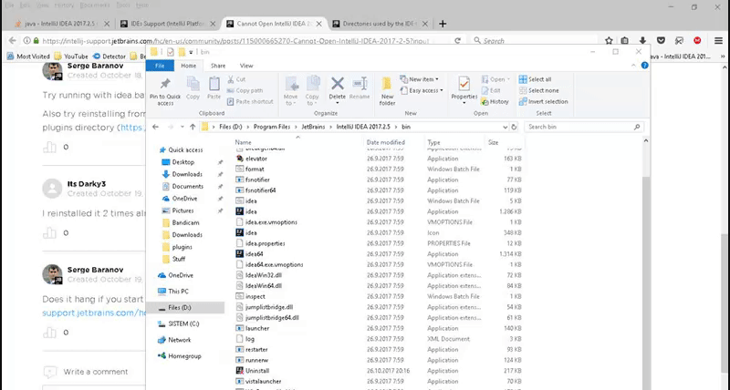Select idea.properties file
Viewport: 730px width, 390px height.
point(265,243)
